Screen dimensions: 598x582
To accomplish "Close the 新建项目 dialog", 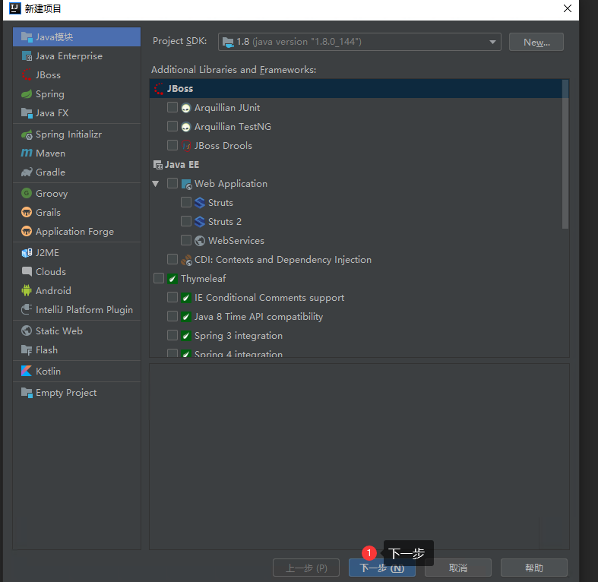I will (568, 8).
